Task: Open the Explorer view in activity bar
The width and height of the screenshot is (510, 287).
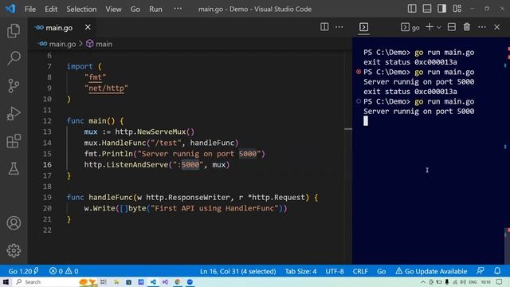Action: coord(14,31)
